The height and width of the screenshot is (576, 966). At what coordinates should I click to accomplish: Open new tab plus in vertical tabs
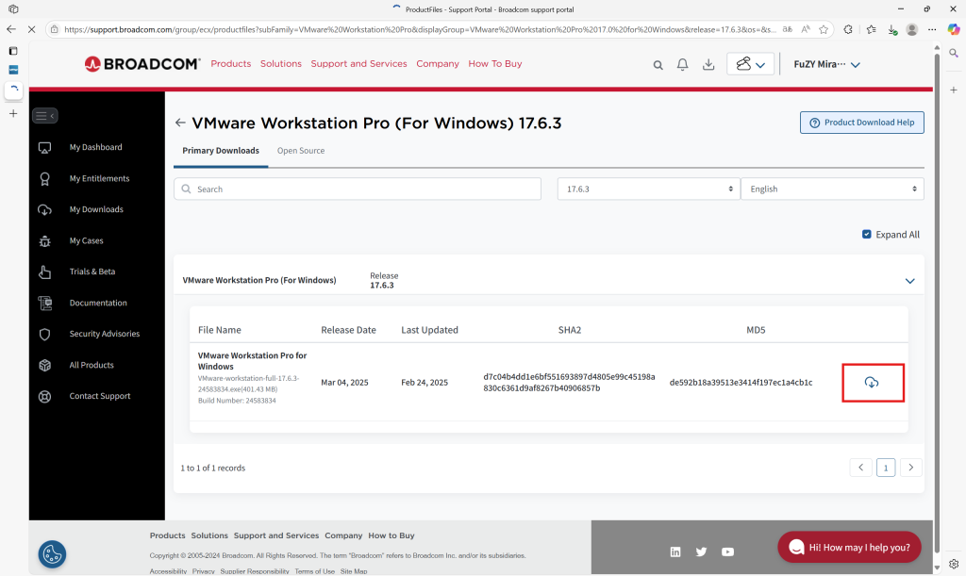coord(13,114)
